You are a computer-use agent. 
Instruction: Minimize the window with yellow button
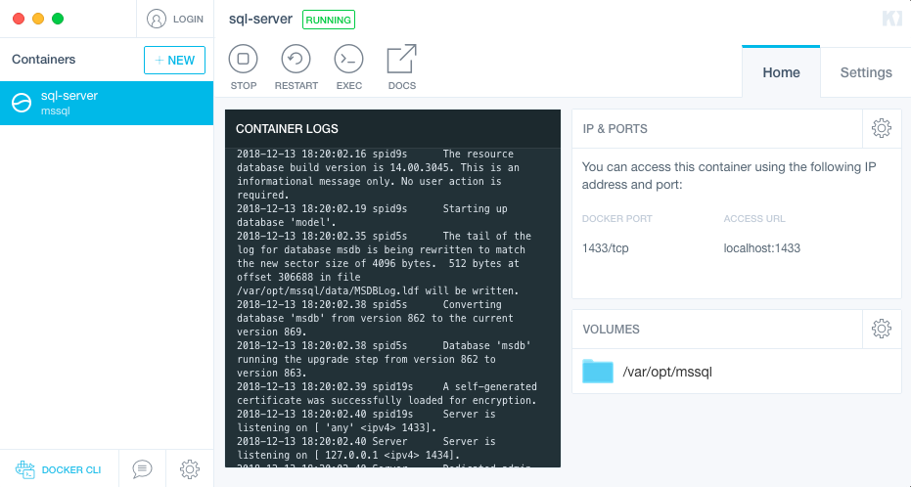(38, 19)
